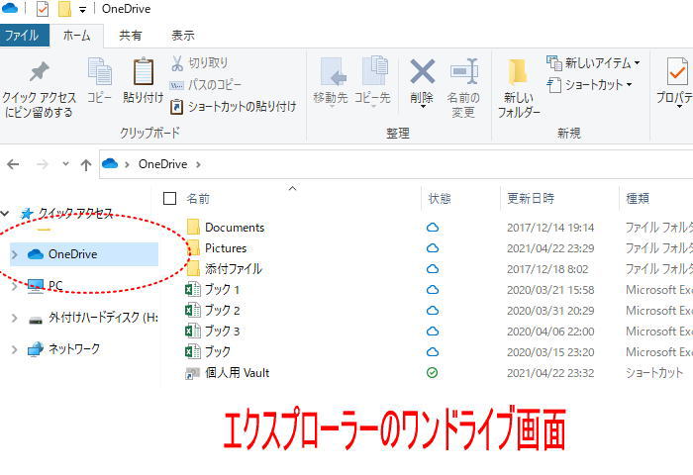The width and height of the screenshot is (693, 475).
Task: Click the Forward navigation arrow
Action: [x=42, y=164]
